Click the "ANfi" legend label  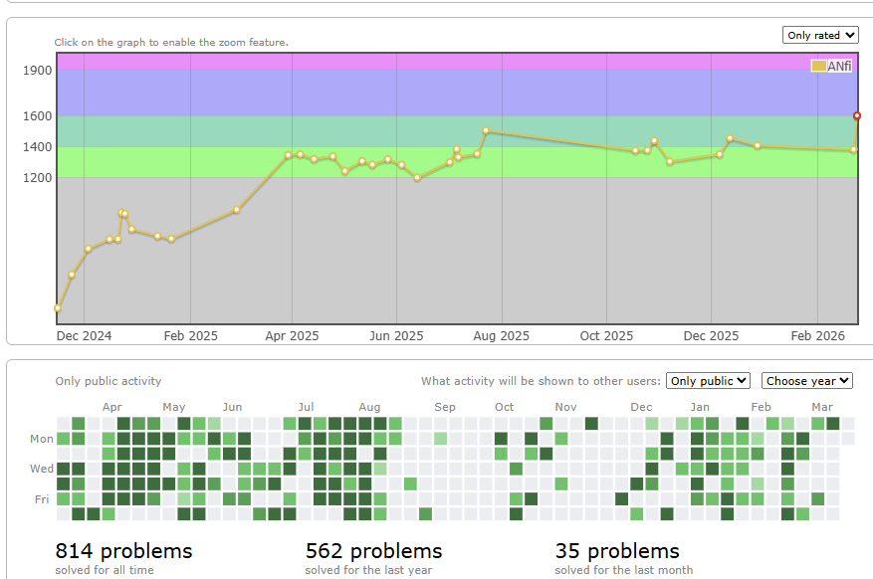coord(839,67)
